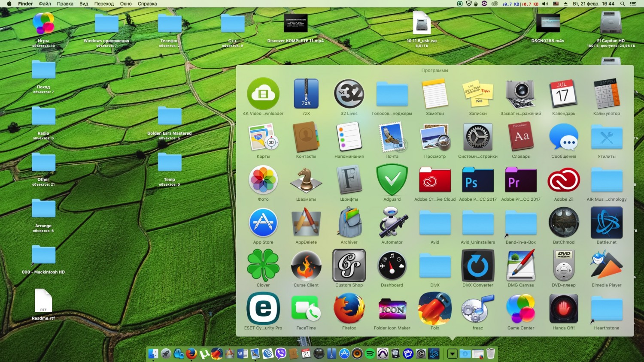Open the 32 Lives application
Image resolution: width=644 pixels, height=362 pixels.
[x=349, y=94]
